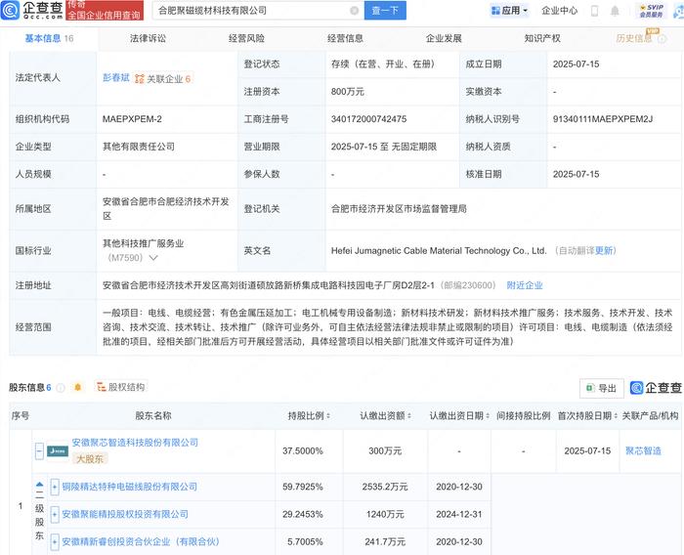Screen dimensions: 684x555
Task: Click the 查一下 search button
Action: coord(385,11)
